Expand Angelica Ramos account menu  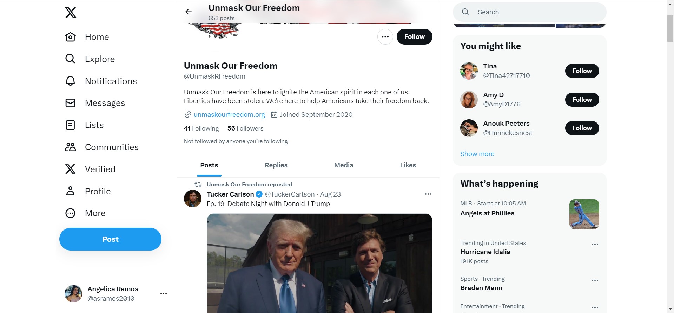(x=164, y=294)
